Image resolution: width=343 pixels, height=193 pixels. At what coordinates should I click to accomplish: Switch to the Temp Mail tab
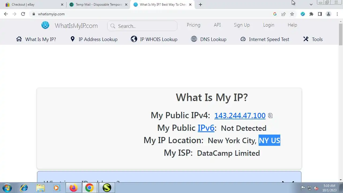[98, 5]
